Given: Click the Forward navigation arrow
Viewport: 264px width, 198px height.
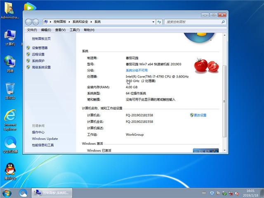Looking at the screenshot, I should 35,22.
